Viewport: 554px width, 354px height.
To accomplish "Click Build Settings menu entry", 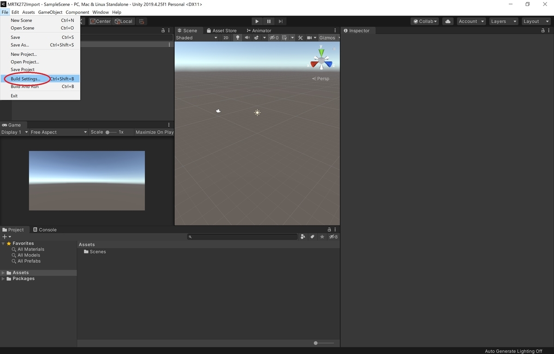I will [40, 79].
